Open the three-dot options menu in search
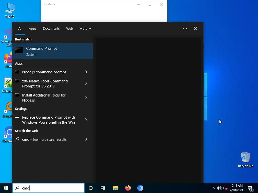This screenshot has width=258, height=193. tap(185, 28)
